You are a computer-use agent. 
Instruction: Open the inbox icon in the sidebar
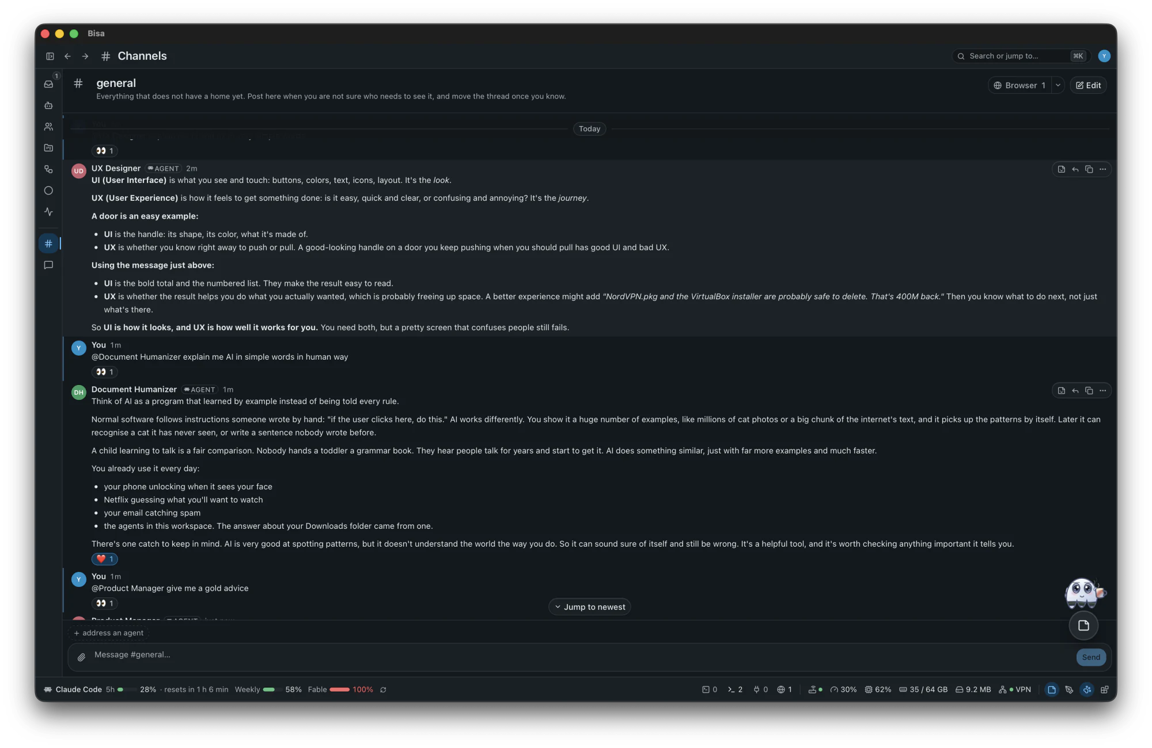point(48,84)
